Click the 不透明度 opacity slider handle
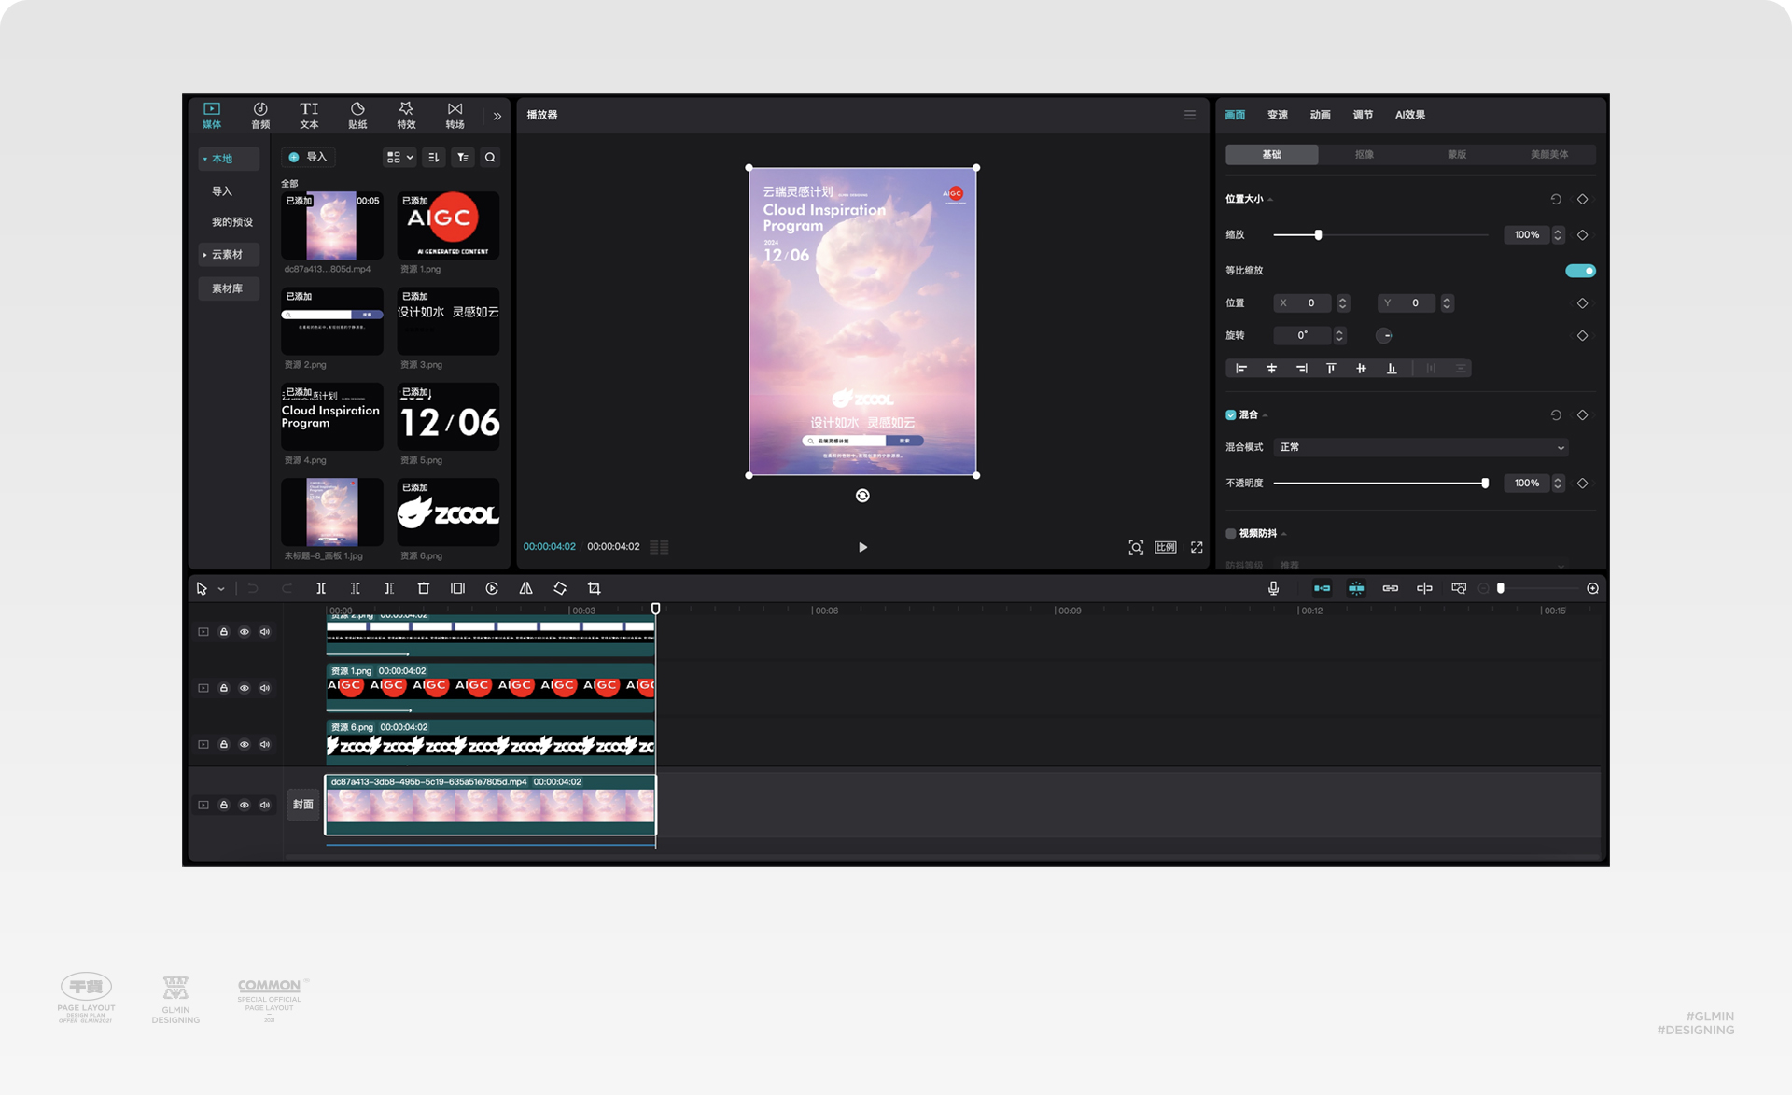Viewport: 1792px width, 1095px height. (x=1484, y=483)
